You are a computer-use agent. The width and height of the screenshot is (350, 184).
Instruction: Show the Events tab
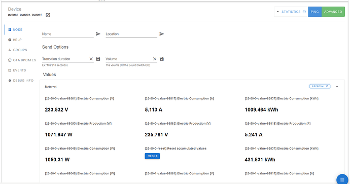coord(17,70)
